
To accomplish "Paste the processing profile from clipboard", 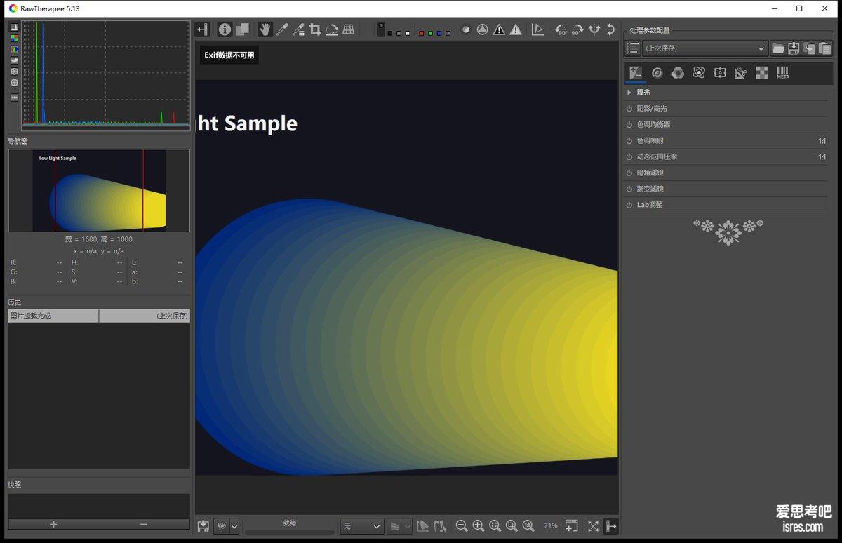I will 824,48.
